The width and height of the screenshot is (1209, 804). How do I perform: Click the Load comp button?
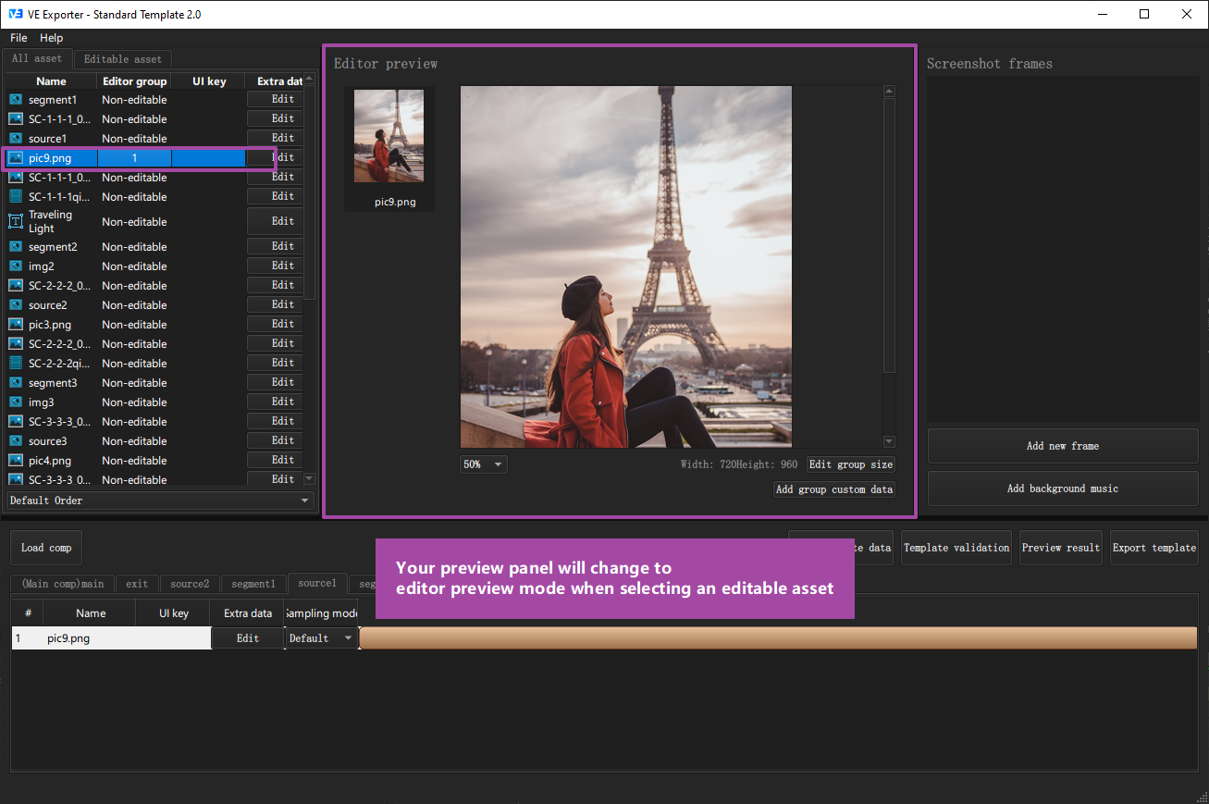46,548
